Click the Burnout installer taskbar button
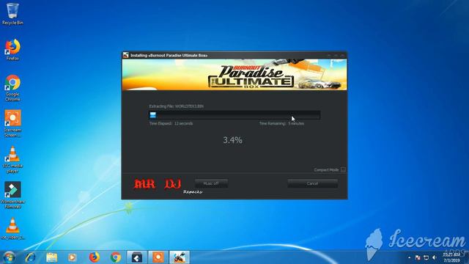 click(180, 257)
